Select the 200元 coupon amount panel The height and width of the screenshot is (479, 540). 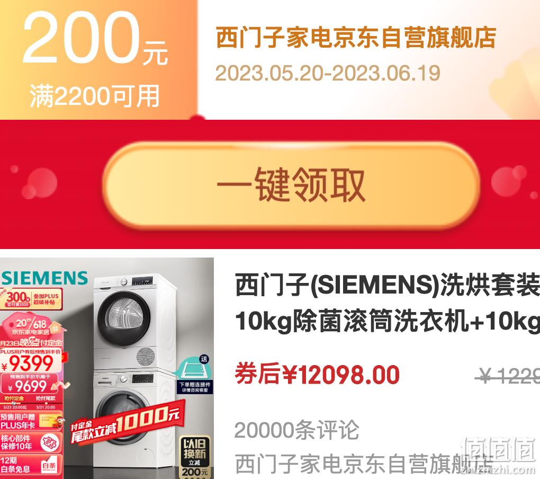tap(98, 59)
